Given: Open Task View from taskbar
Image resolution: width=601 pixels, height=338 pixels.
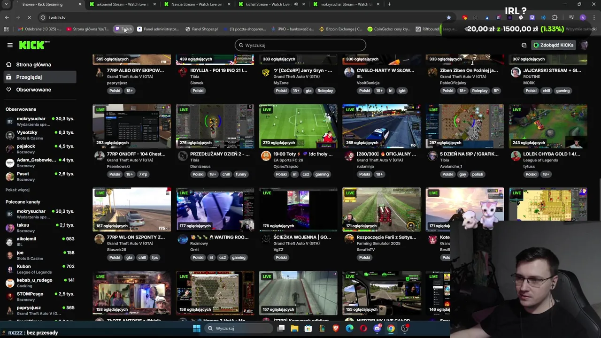Looking at the screenshot, I should [x=281, y=328].
